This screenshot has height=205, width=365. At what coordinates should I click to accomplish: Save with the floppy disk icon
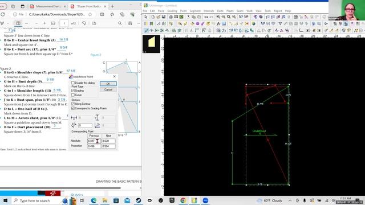point(164,17)
